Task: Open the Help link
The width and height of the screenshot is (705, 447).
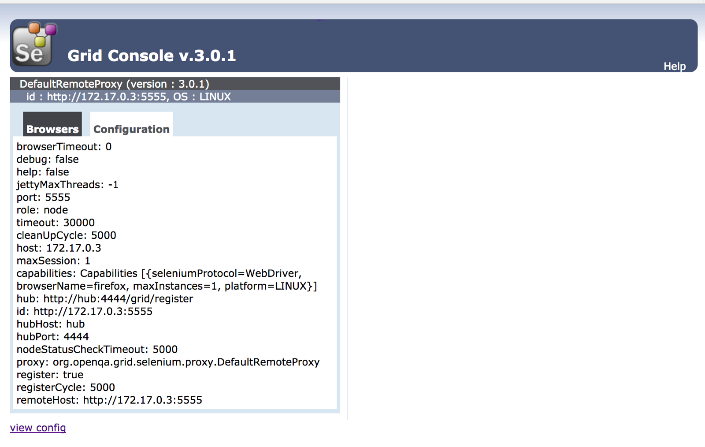Action: pos(675,67)
